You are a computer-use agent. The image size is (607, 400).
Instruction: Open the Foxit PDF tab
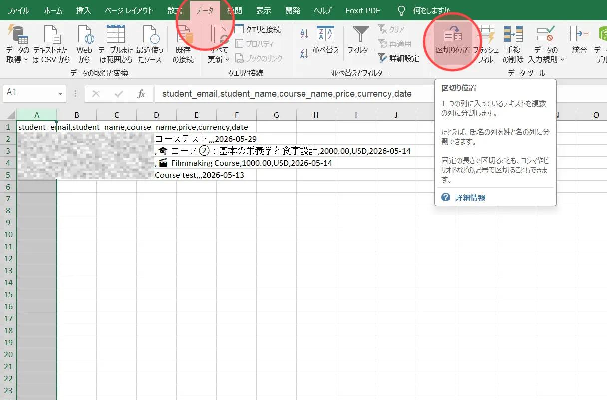click(x=362, y=10)
